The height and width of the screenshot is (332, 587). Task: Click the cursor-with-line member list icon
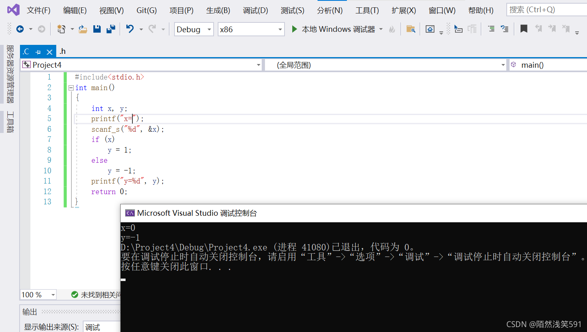click(x=458, y=29)
